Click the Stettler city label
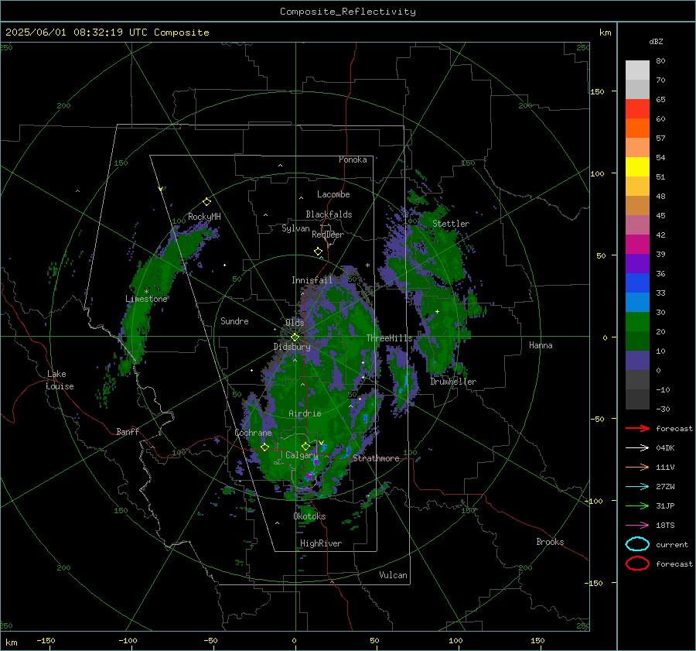This screenshot has height=651, width=696. pos(451,224)
